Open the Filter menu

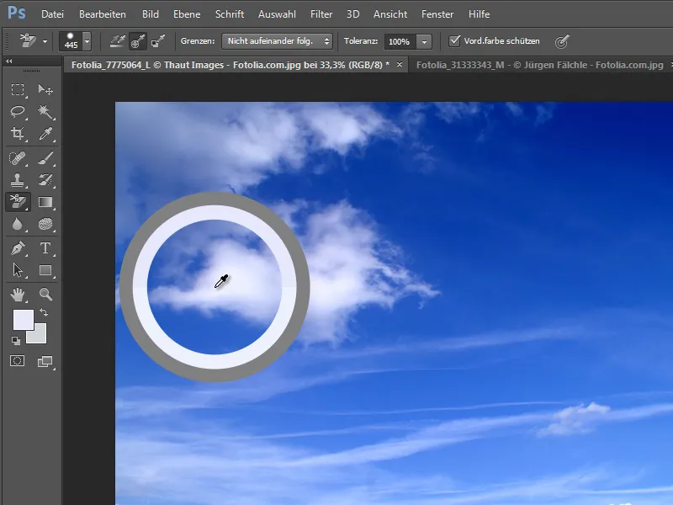click(321, 14)
